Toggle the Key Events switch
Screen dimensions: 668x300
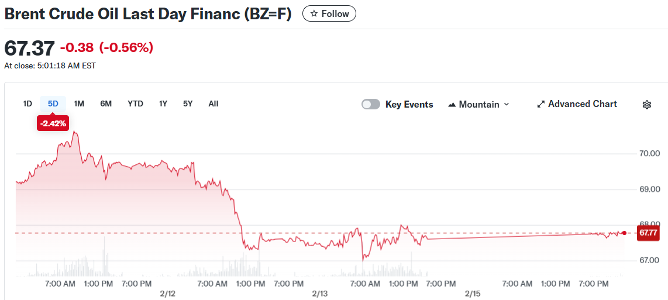(371, 104)
